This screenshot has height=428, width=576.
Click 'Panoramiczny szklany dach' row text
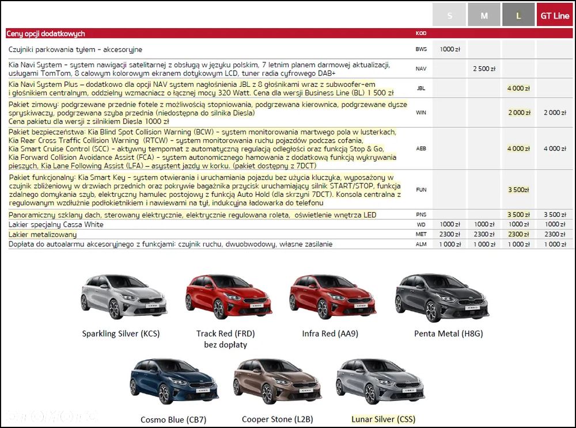[192, 215]
